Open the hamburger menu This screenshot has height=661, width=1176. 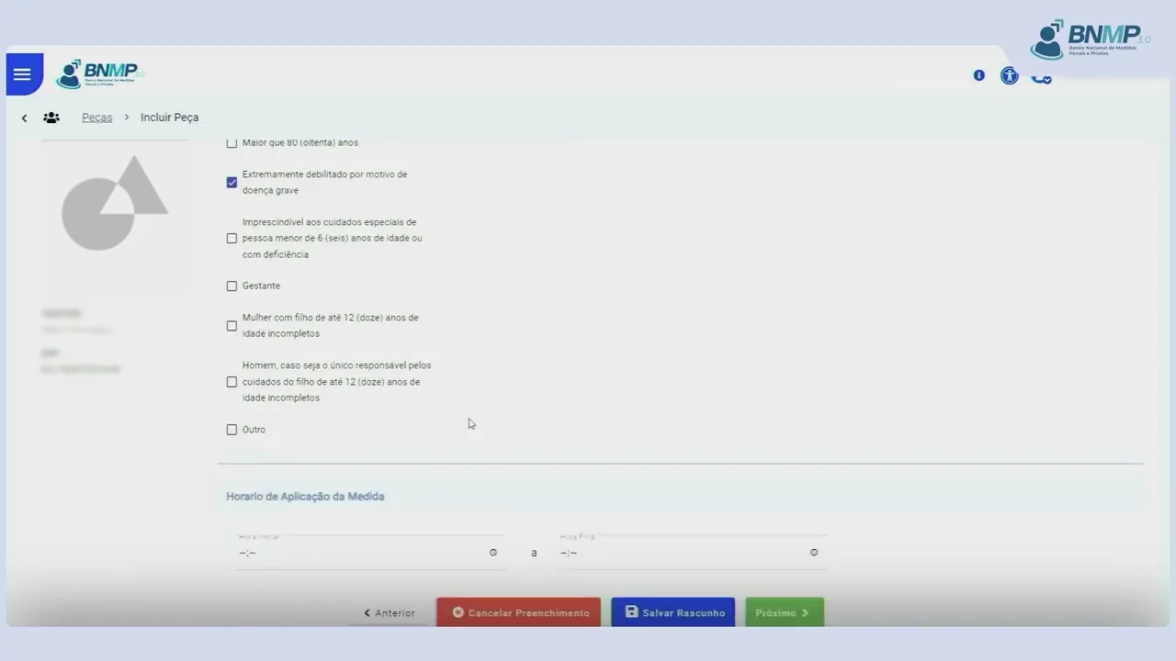click(x=23, y=74)
